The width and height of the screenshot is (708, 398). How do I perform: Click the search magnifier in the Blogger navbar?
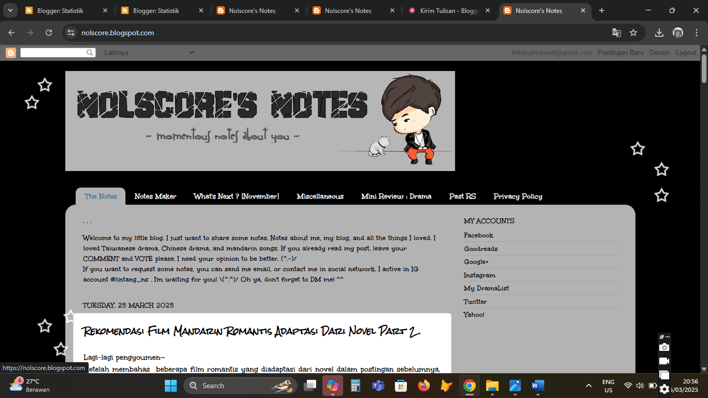[x=90, y=52]
